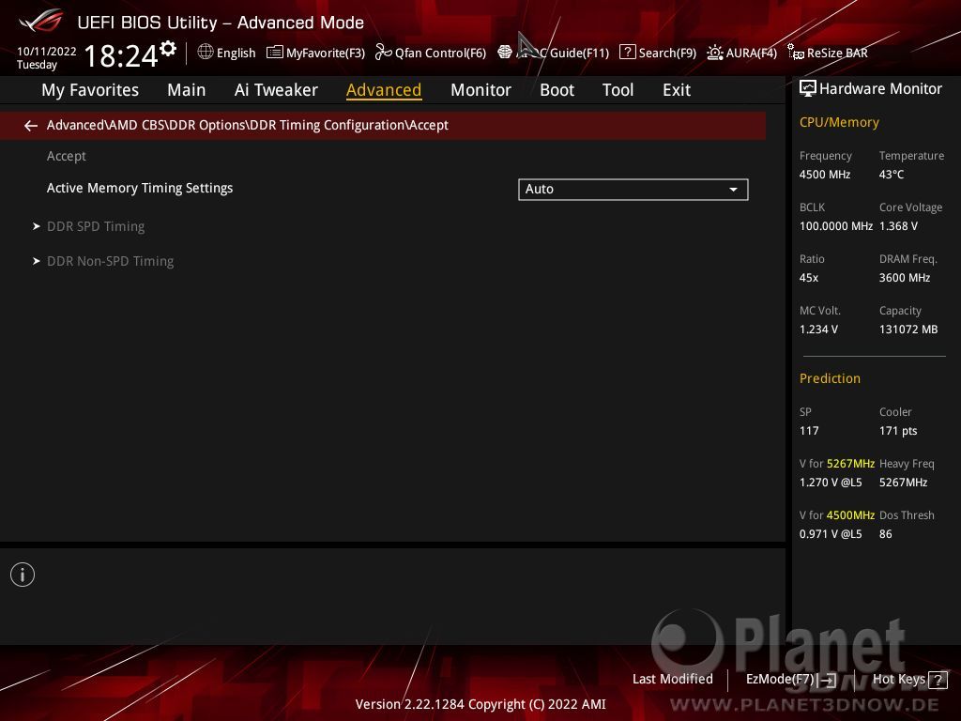Open Active Memory Timing Settings dropdown
The image size is (961, 721).
pyautogui.click(x=633, y=190)
